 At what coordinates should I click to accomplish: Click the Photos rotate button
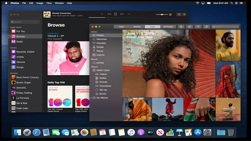[207, 27]
